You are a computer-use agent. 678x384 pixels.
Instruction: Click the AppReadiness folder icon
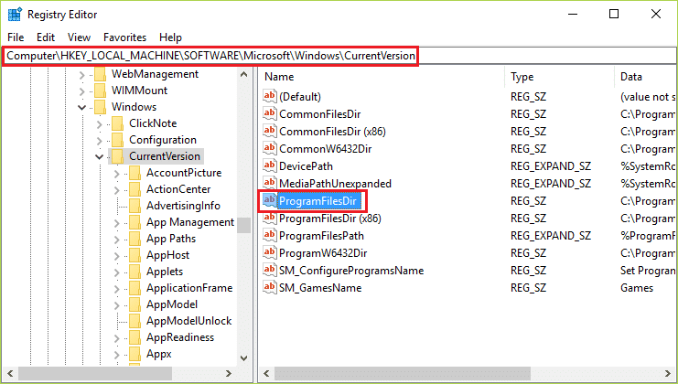tap(135, 337)
